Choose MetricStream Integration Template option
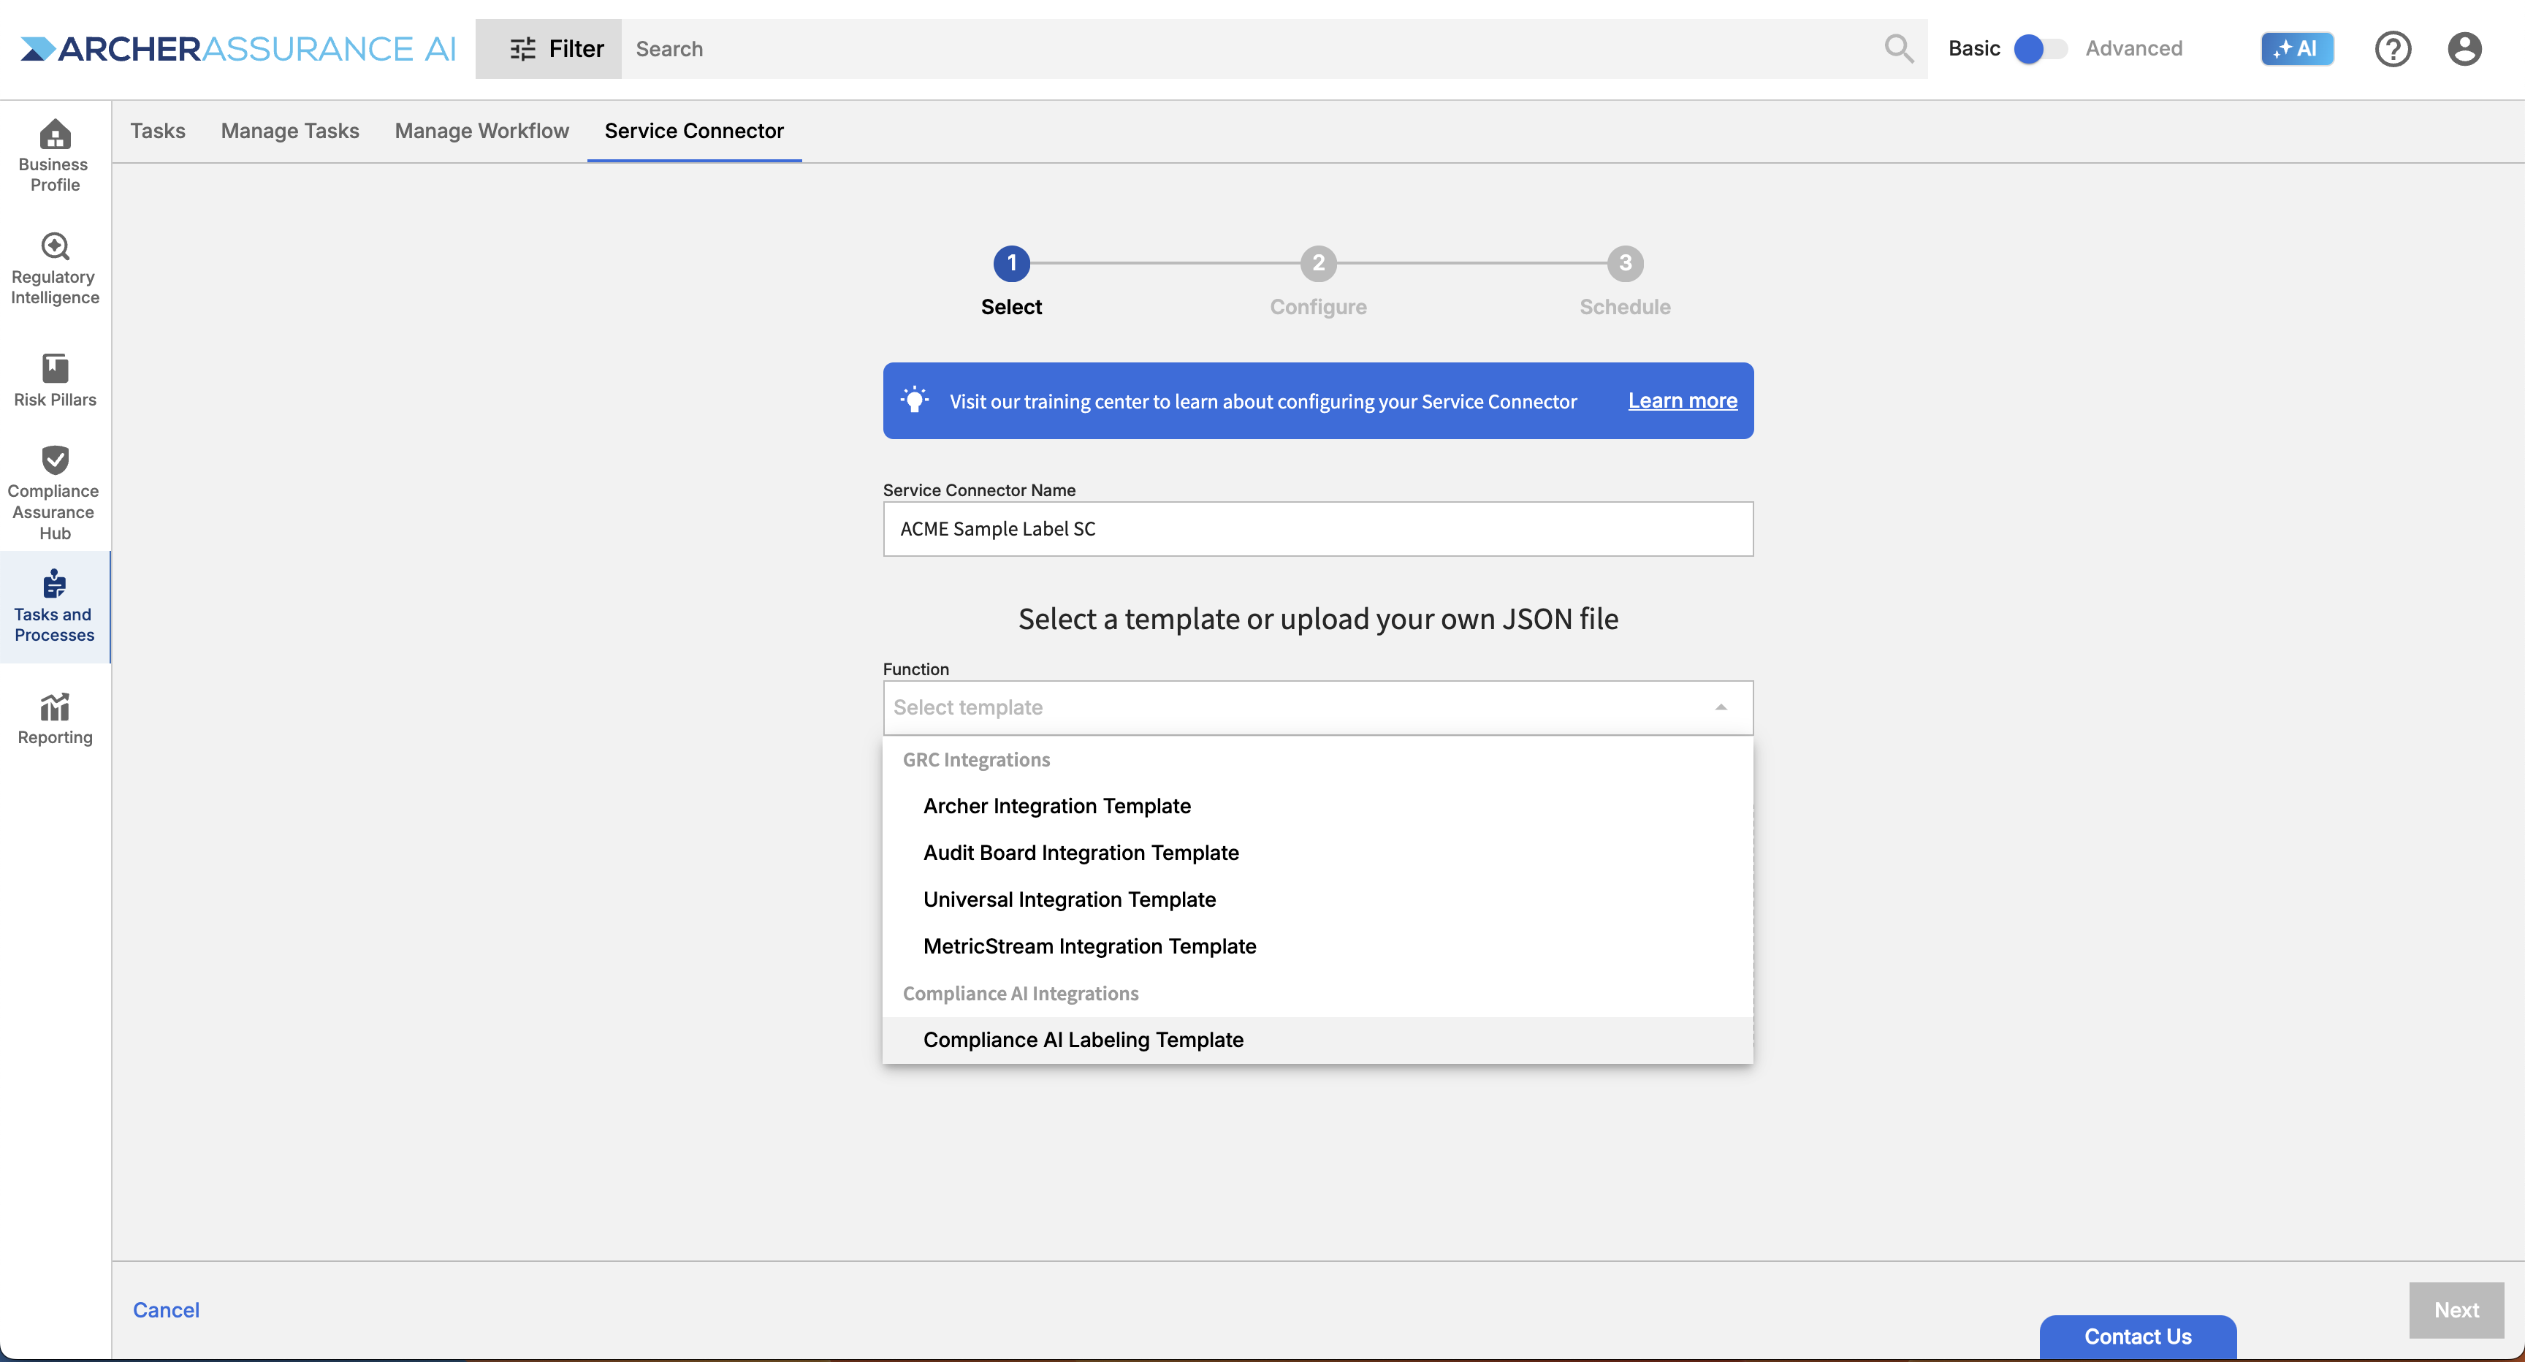This screenshot has height=1362, width=2525. point(1317,946)
